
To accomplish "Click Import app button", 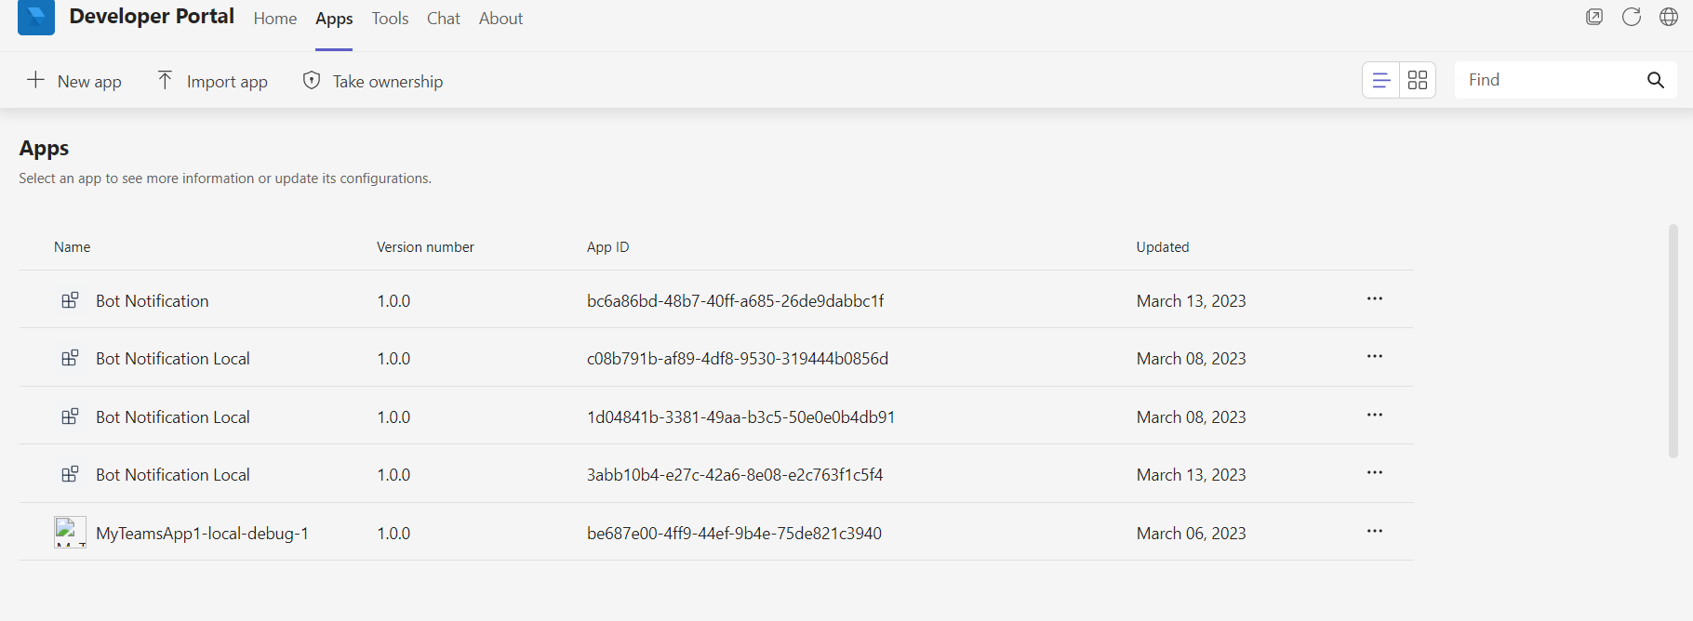I will point(212,81).
